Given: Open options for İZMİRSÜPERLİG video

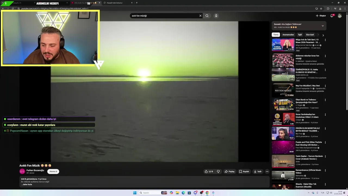Looking at the screenshot, I should tap(325, 70).
